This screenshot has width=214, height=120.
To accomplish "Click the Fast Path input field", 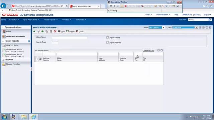I will click(198, 20).
